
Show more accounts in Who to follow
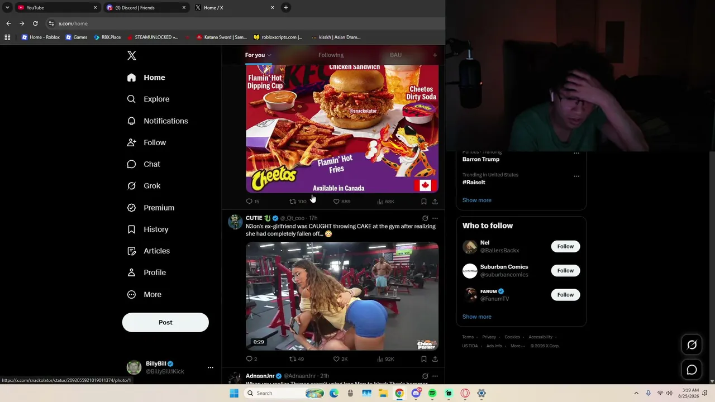click(x=477, y=317)
